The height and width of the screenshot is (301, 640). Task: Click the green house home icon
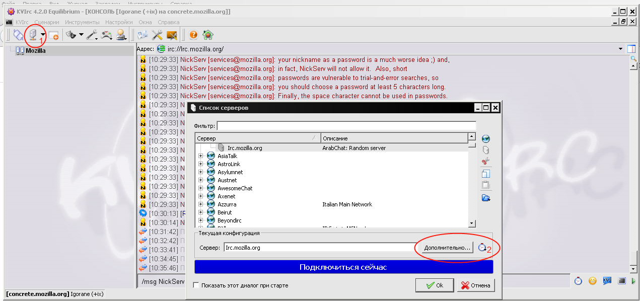click(208, 35)
